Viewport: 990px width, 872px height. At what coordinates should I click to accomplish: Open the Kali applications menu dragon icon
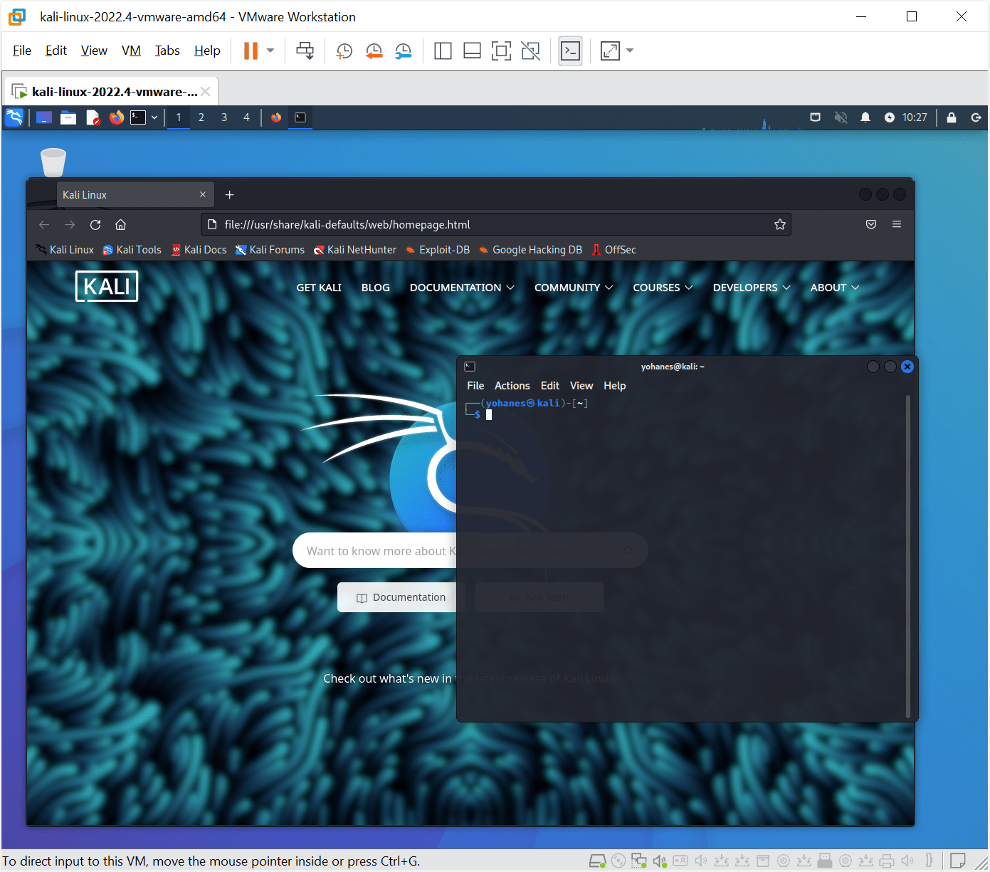tap(14, 117)
